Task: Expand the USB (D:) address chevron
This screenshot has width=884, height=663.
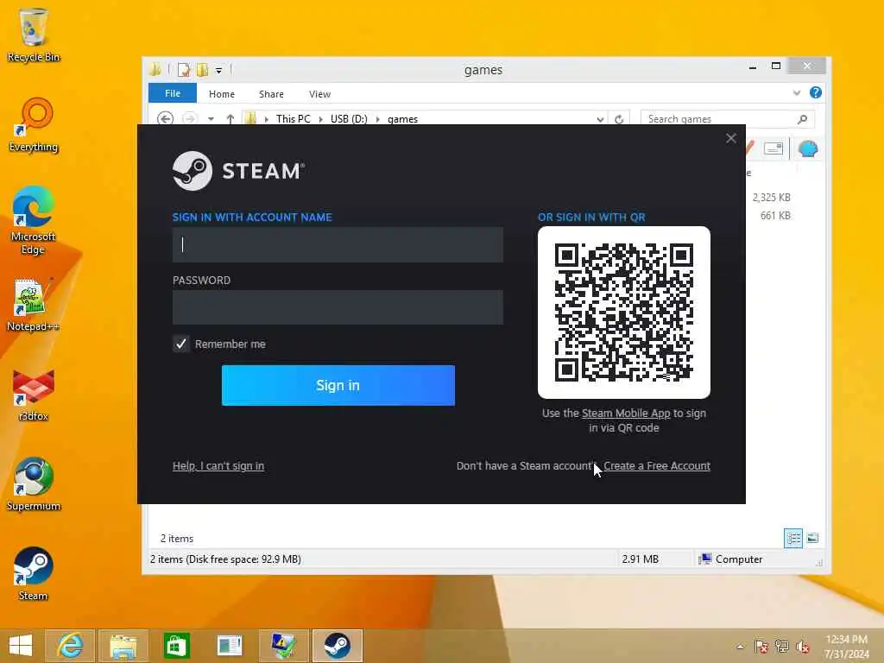Action: [378, 119]
